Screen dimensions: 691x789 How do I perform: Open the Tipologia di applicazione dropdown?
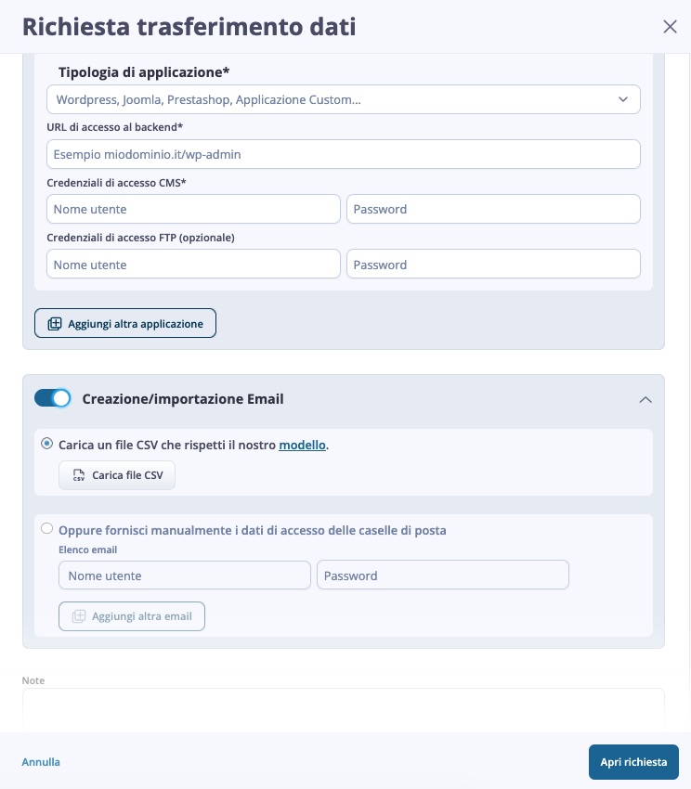pyautogui.click(x=344, y=99)
